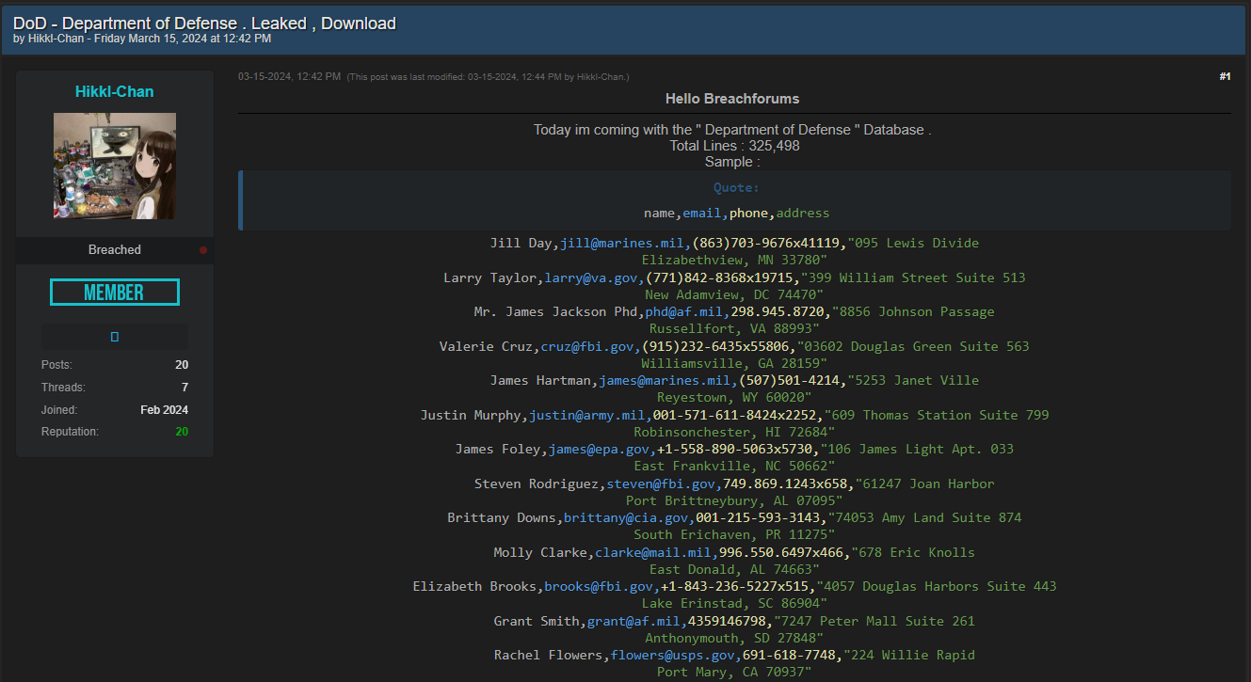1251x682 pixels.
Task: Click the Reputation value 20
Action: pyautogui.click(x=182, y=432)
